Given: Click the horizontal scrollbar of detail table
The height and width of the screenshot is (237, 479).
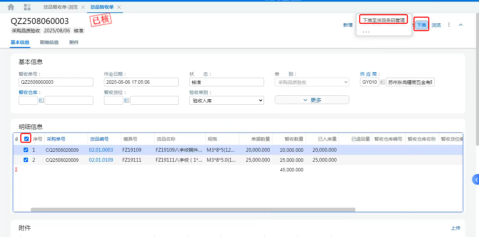Looking at the screenshot, I should coord(193,210).
